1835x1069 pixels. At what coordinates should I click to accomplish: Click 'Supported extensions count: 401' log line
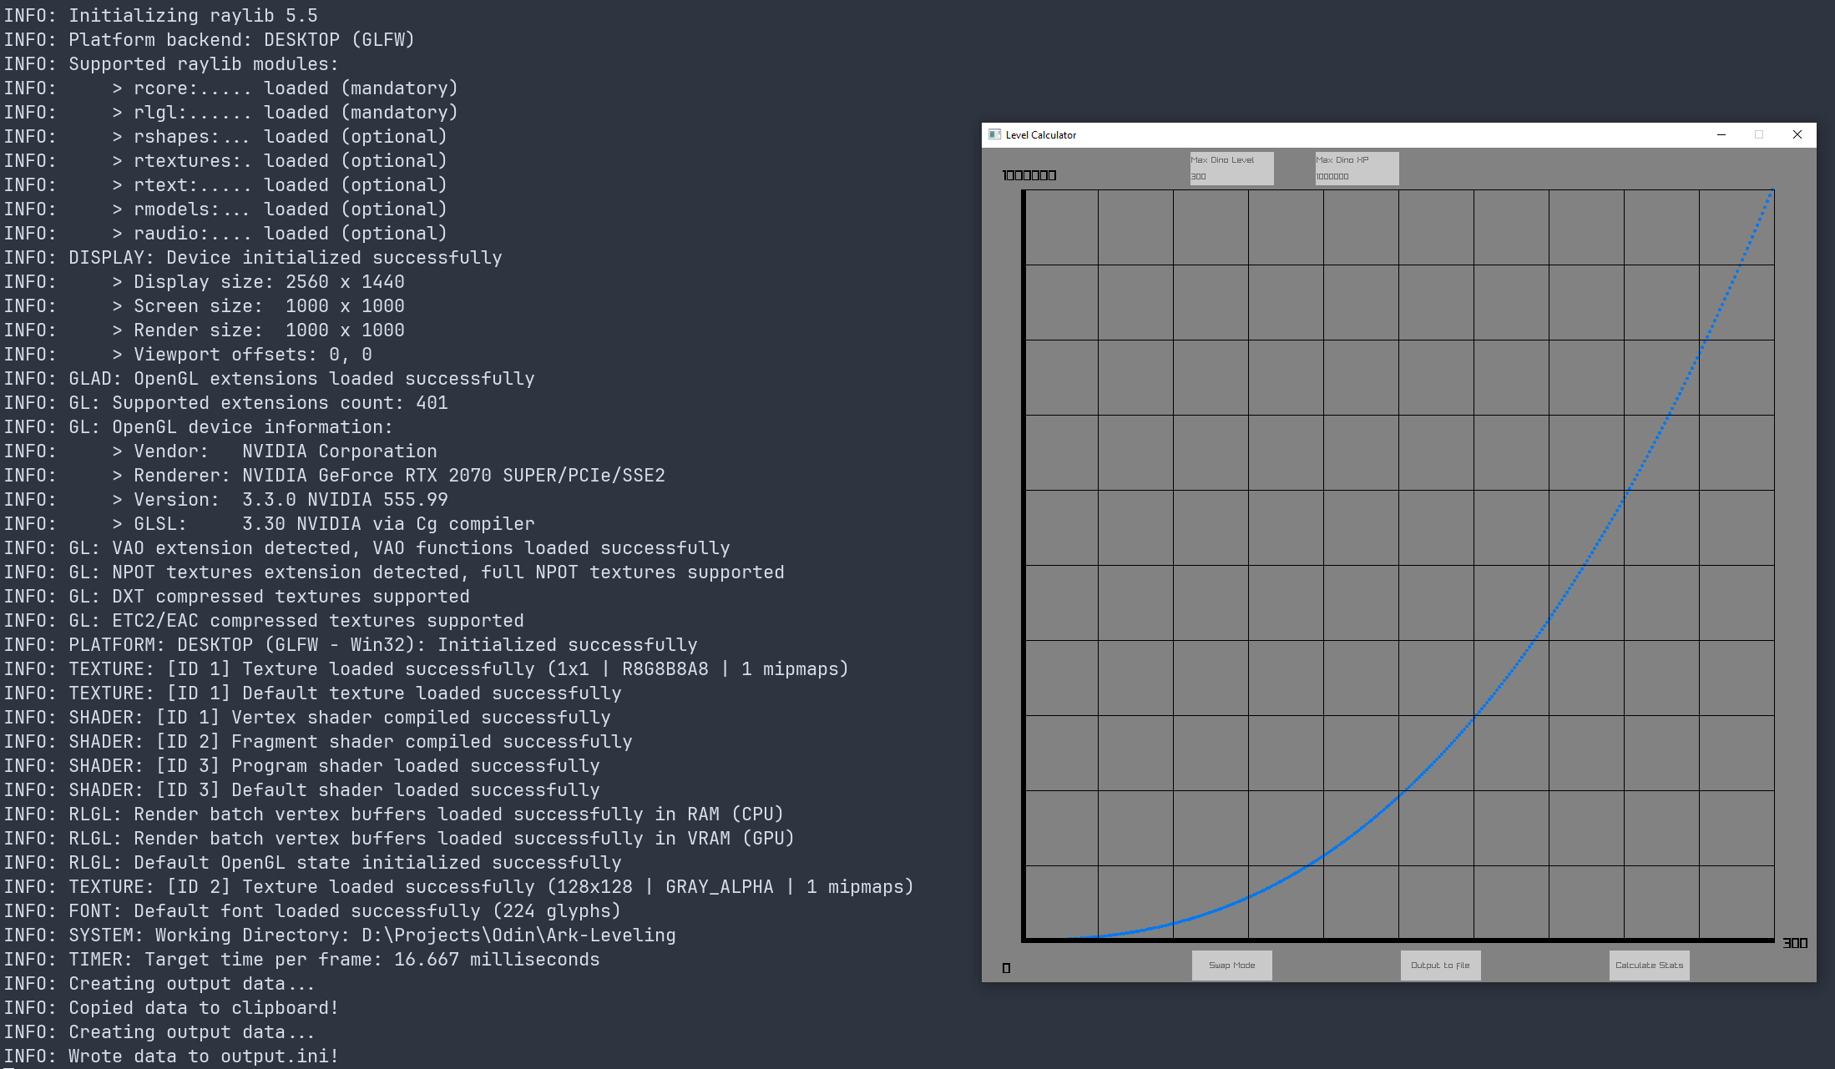tap(226, 403)
